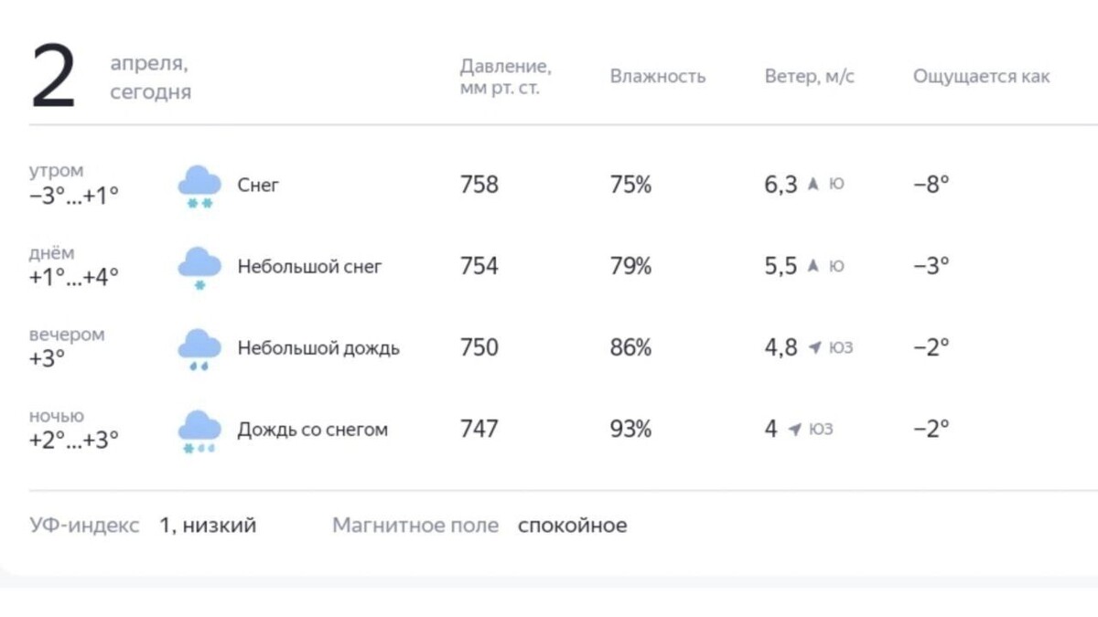The width and height of the screenshot is (1098, 617).
Task: Click the south wind direction arrow for morning
Action: coord(813,183)
